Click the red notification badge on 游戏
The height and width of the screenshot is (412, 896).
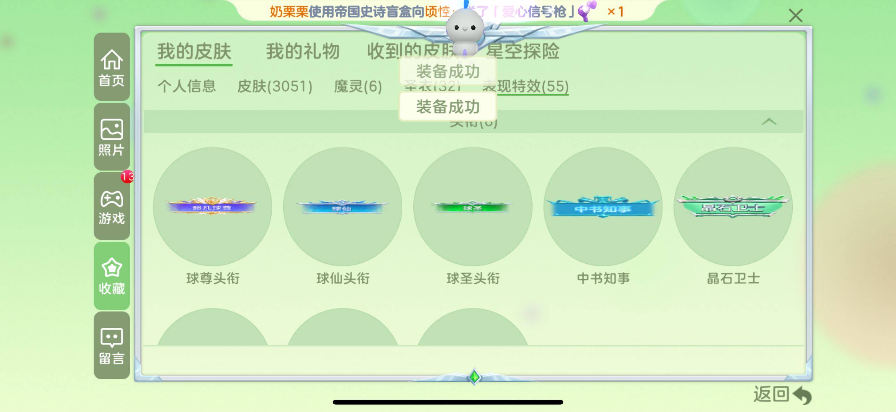[x=127, y=176]
